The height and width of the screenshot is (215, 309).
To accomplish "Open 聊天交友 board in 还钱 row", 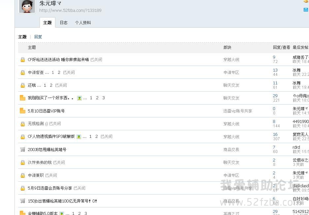I will 231,85.
